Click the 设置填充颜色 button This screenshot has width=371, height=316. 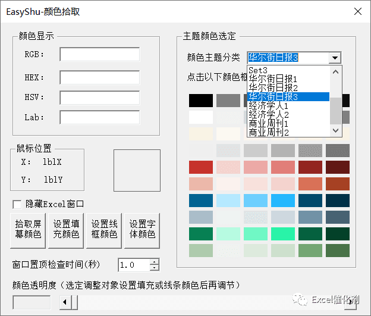[x=66, y=230]
